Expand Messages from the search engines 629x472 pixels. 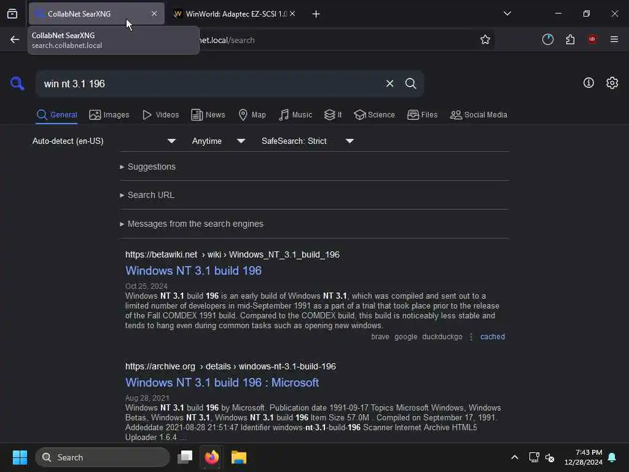[192, 224]
